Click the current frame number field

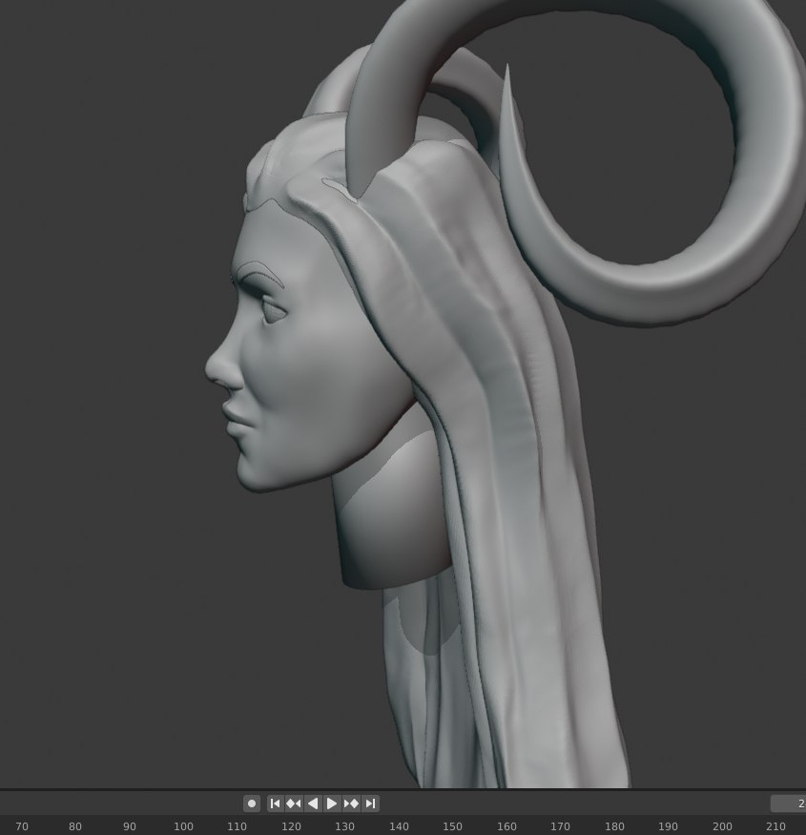tap(790, 804)
